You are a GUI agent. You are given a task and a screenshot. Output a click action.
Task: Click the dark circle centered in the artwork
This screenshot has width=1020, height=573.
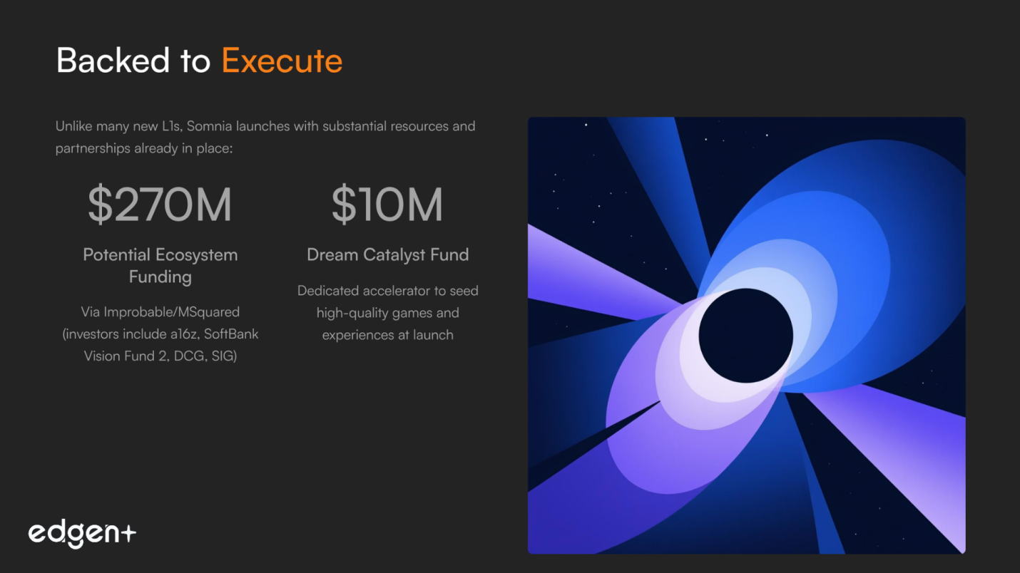[x=745, y=336]
